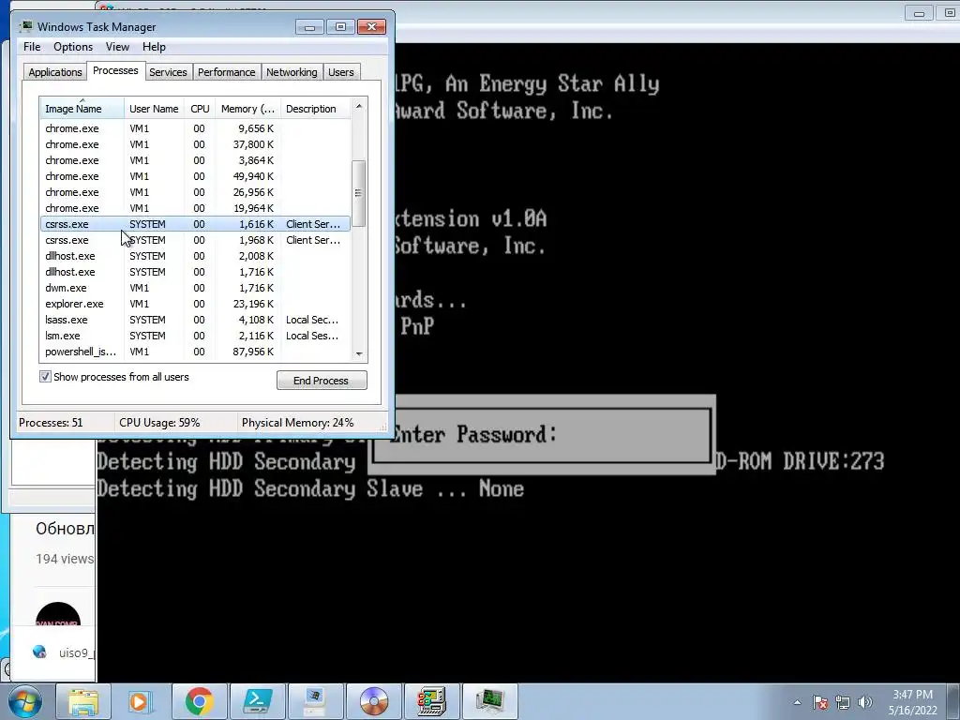Image resolution: width=960 pixels, height=720 pixels.
Task: Select chrome.exe using 9,656 K
Action: tap(195, 128)
